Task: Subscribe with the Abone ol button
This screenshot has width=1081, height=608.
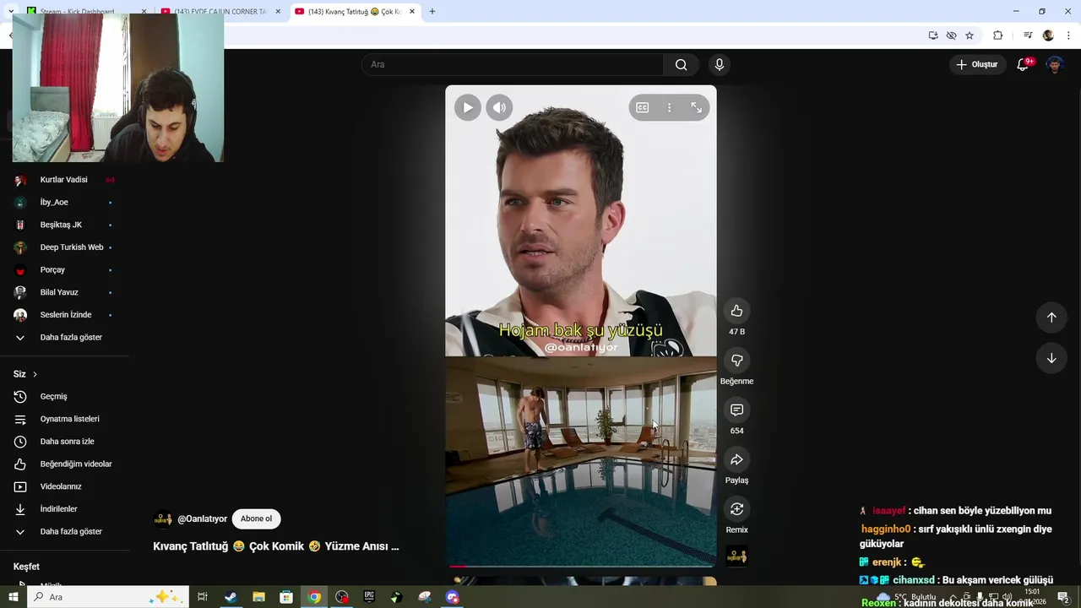Action: 257,518
